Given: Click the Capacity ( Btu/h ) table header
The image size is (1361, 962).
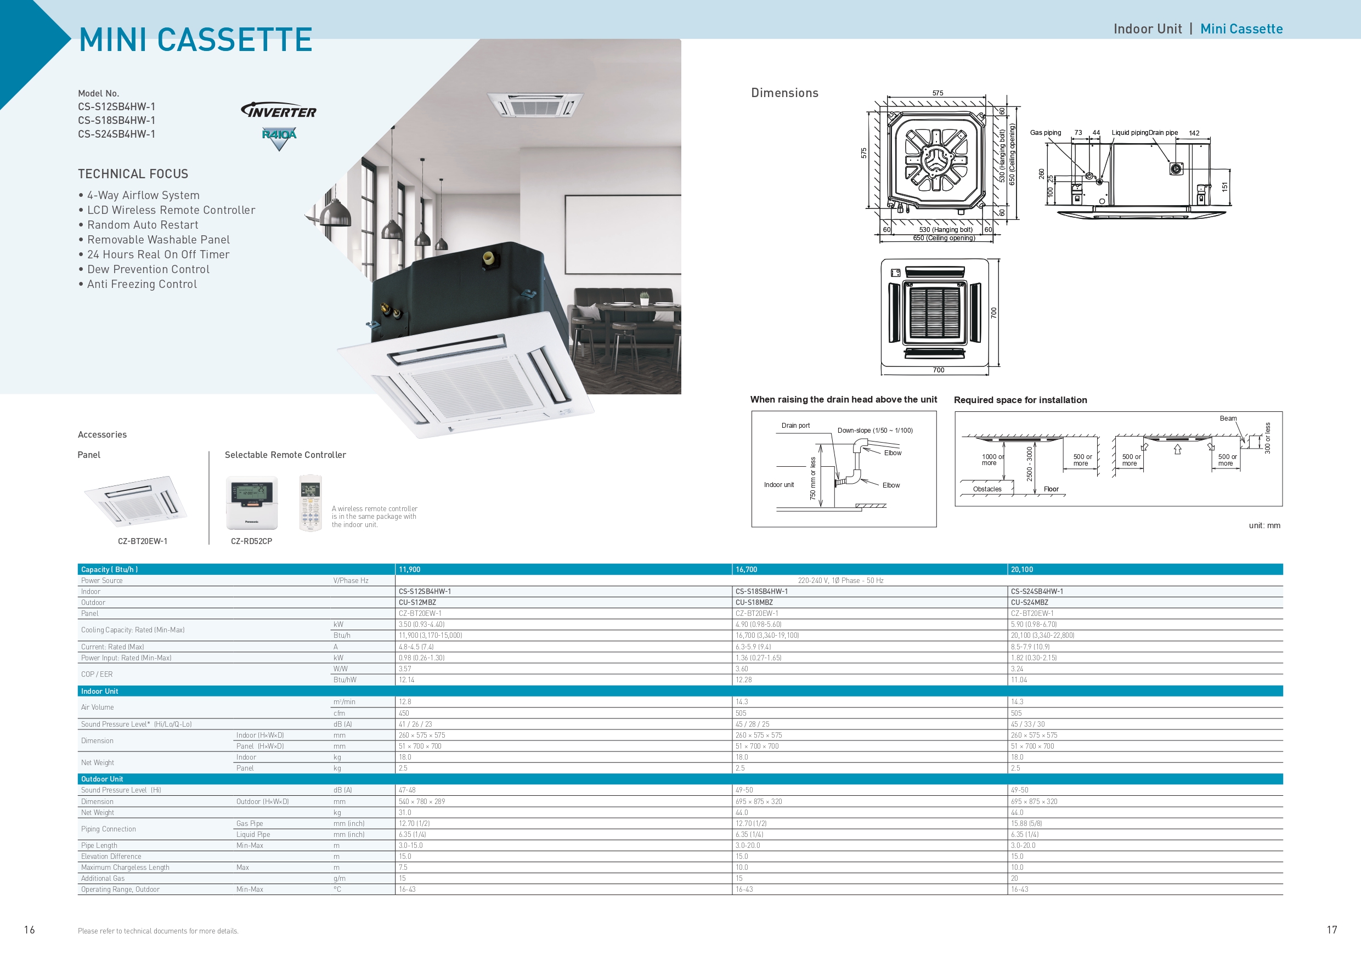Looking at the screenshot, I should click(x=110, y=569).
